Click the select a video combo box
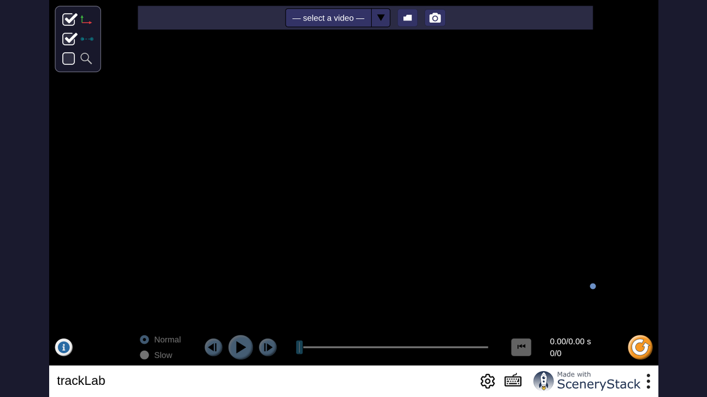 pyautogui.click(x=337, y=18)
